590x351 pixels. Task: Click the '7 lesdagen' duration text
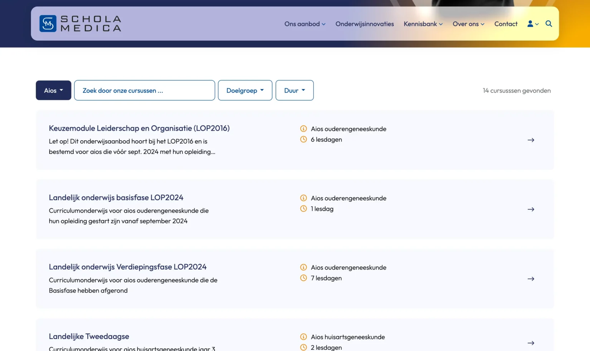326,278
